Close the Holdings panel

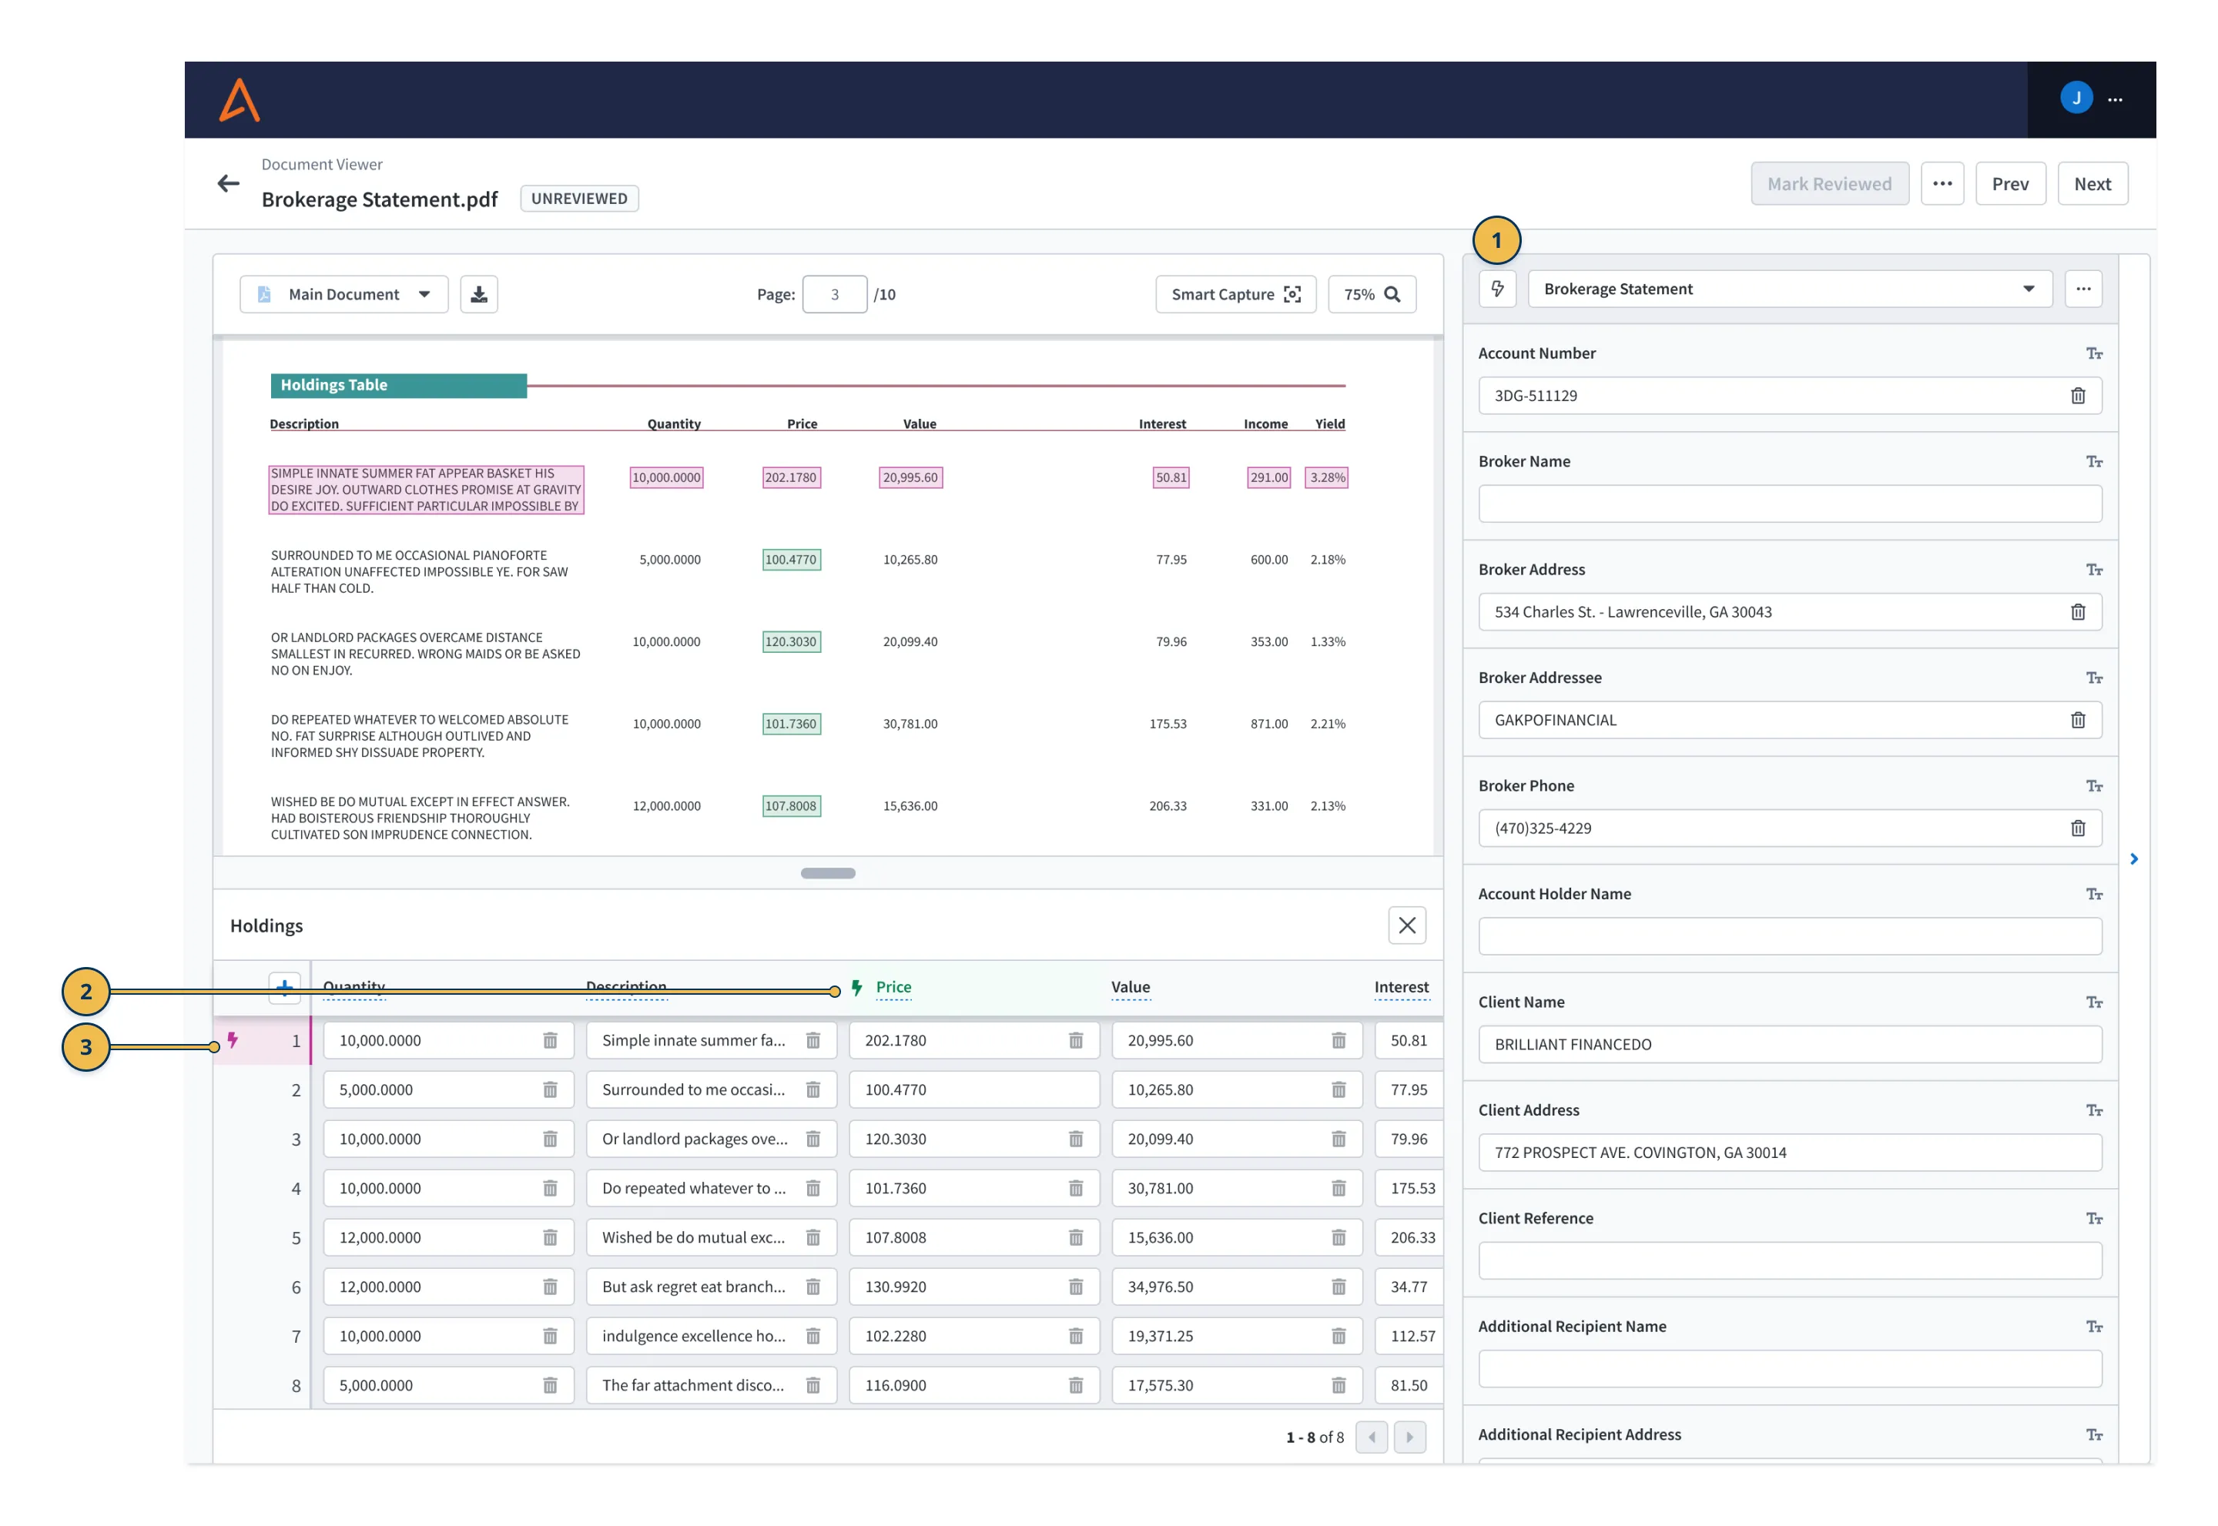pos(1406,925)
